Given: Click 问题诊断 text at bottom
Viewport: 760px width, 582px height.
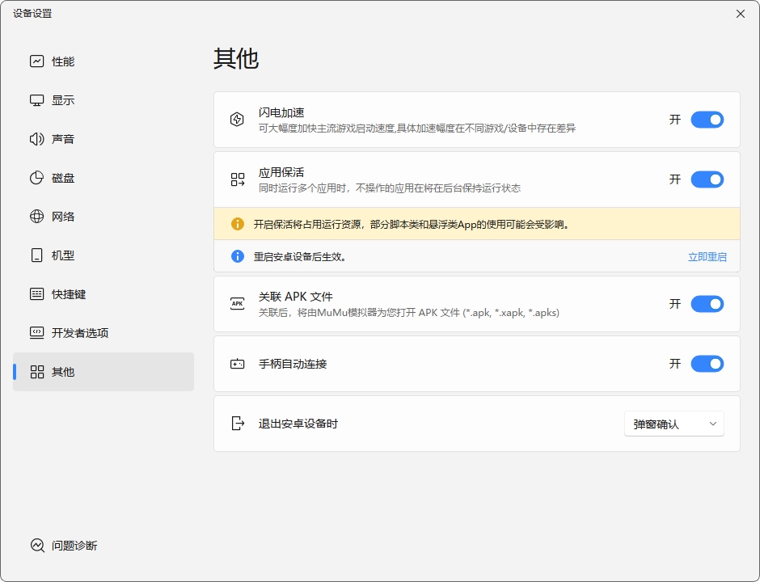Looking at the screenshot, I should click(74, 546).
